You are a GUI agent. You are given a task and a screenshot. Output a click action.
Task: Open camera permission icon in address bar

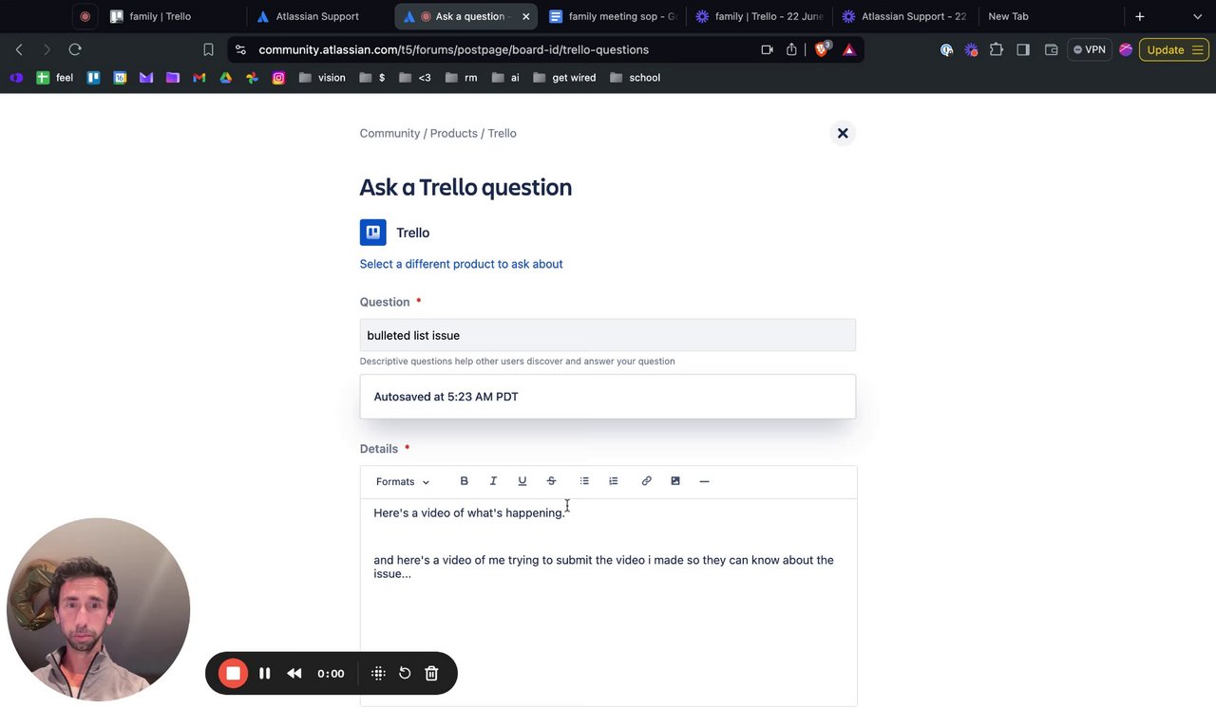pyautogui.click(x=767, y=49)
